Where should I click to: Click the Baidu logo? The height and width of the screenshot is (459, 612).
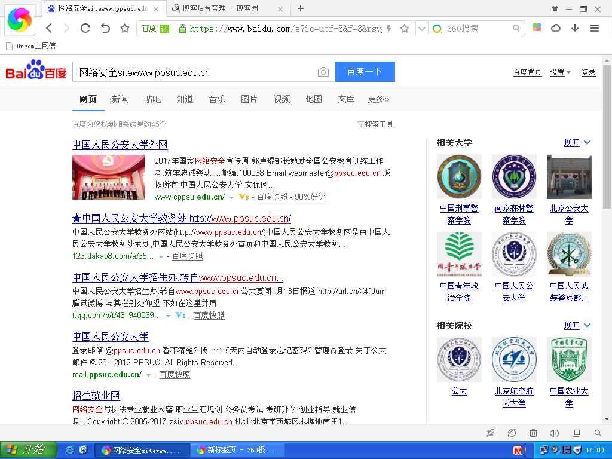(36, 71)
